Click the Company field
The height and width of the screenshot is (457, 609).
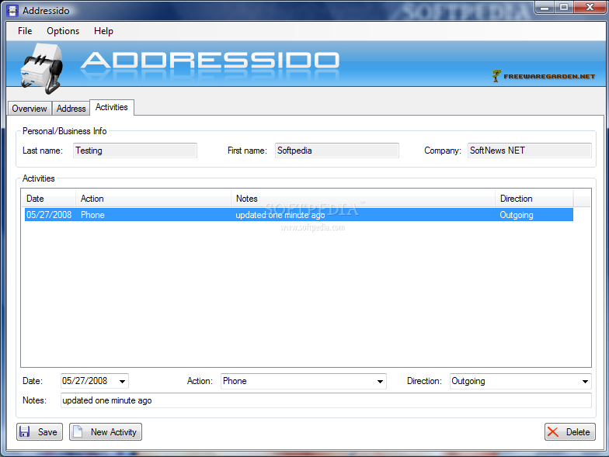[530, 151]
